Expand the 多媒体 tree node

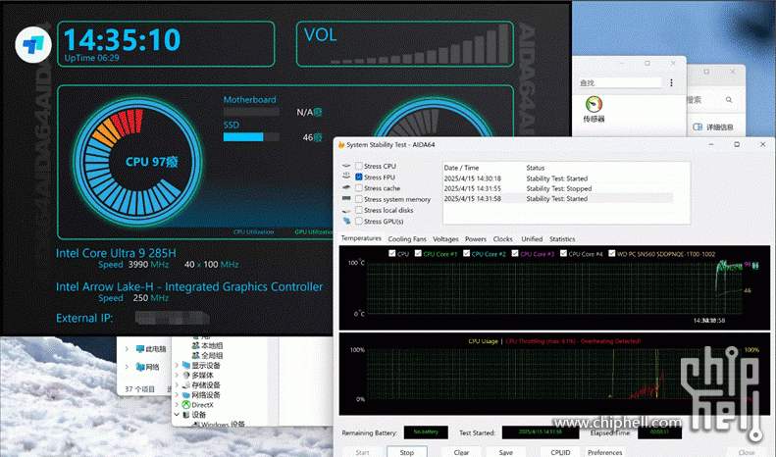(x=177, y=376)
